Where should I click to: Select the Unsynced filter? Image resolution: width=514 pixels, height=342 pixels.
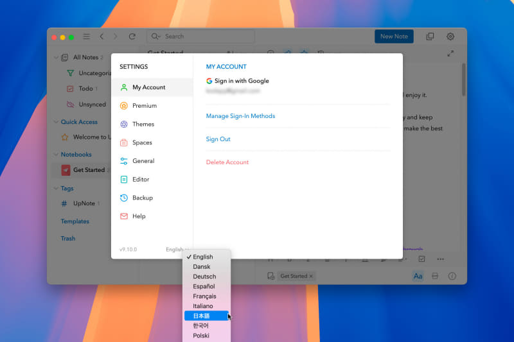tap(92, 105)
